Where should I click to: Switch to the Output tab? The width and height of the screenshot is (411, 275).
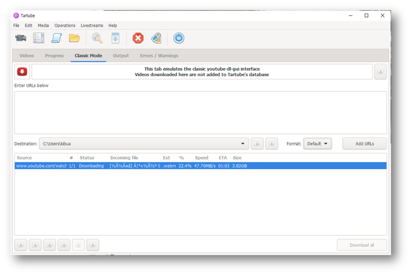(121, 56)
